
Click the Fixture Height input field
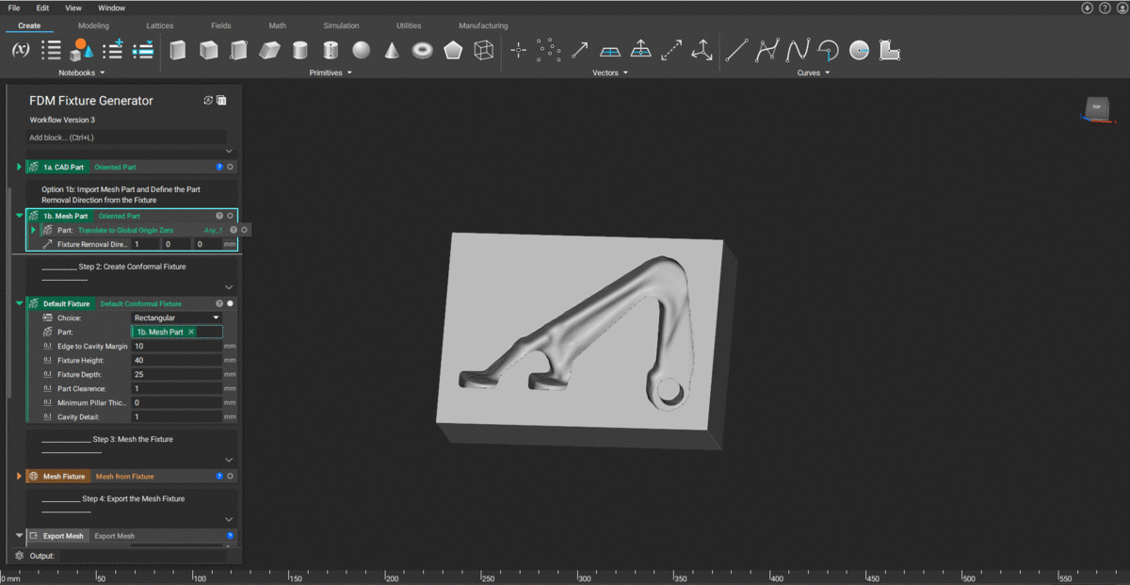(177, 360)
